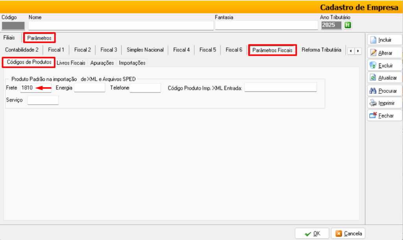Switch to the Filiais tab

(x=9, y=38)
